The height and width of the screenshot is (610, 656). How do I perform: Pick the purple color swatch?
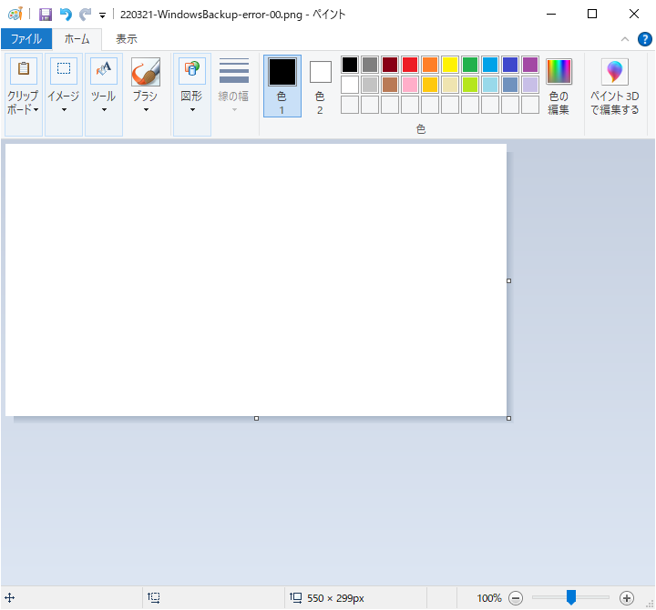[530, 65]
